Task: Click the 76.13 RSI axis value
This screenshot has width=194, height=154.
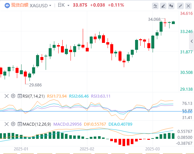Action: 187,104
